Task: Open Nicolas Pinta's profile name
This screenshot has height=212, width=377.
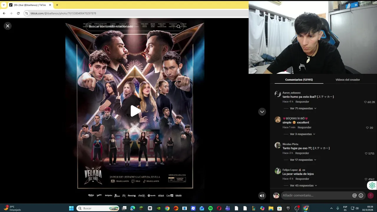Action: click(x=290, y=144)
